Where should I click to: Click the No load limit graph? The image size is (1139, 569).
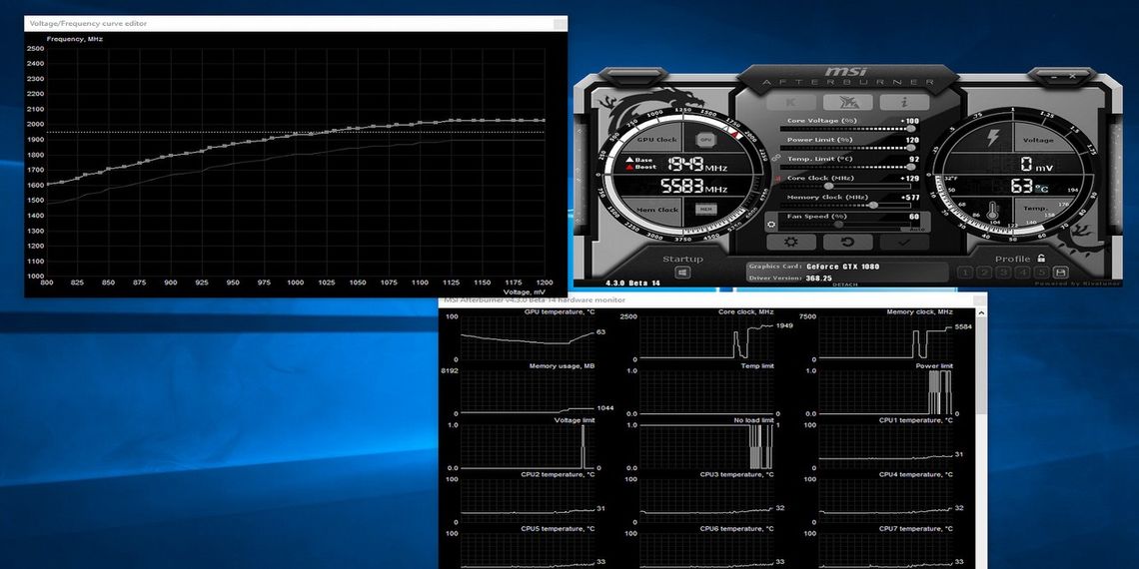[705, 446]
